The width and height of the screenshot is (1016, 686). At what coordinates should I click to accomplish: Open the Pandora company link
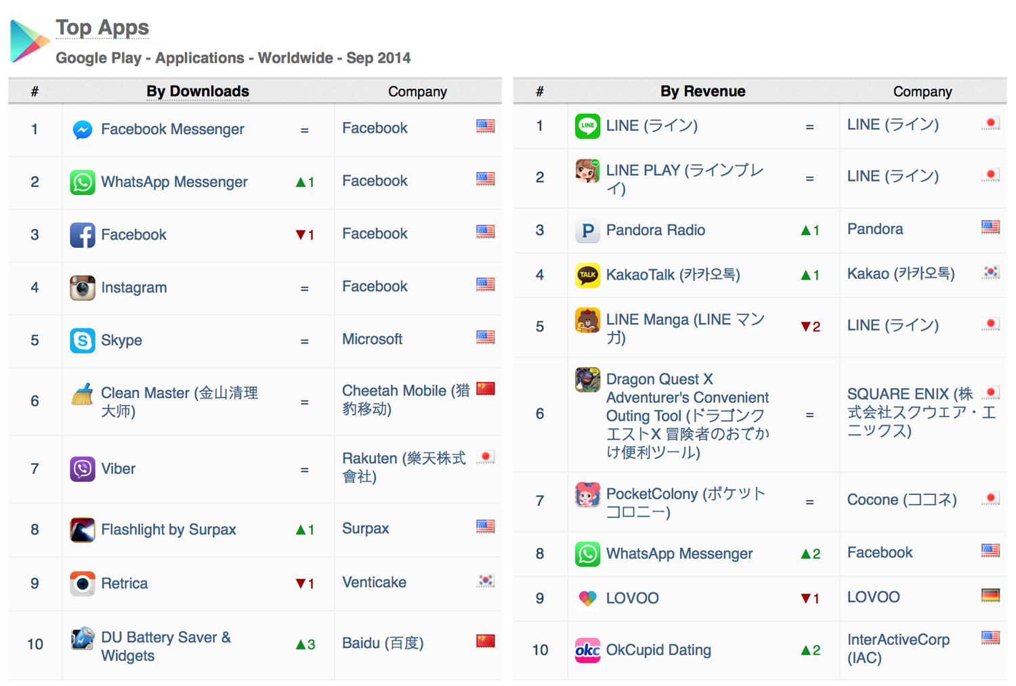pyautogui.click(x=875, y=230)
